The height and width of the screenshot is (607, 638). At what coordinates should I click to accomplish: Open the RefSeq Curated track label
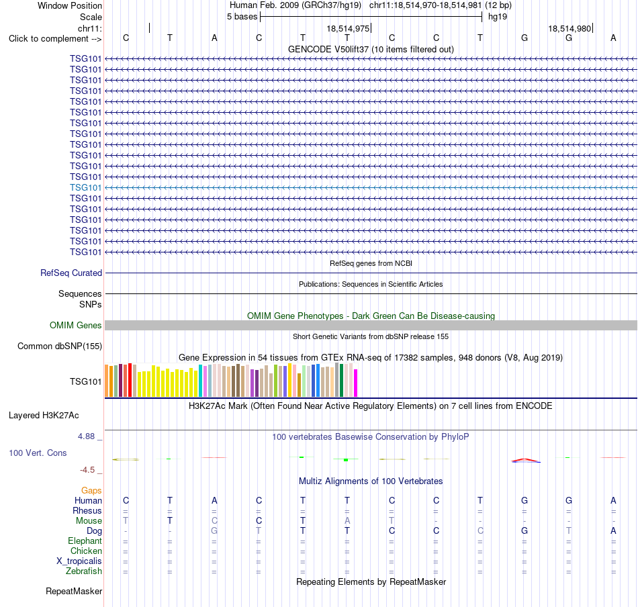pos(71,273)
